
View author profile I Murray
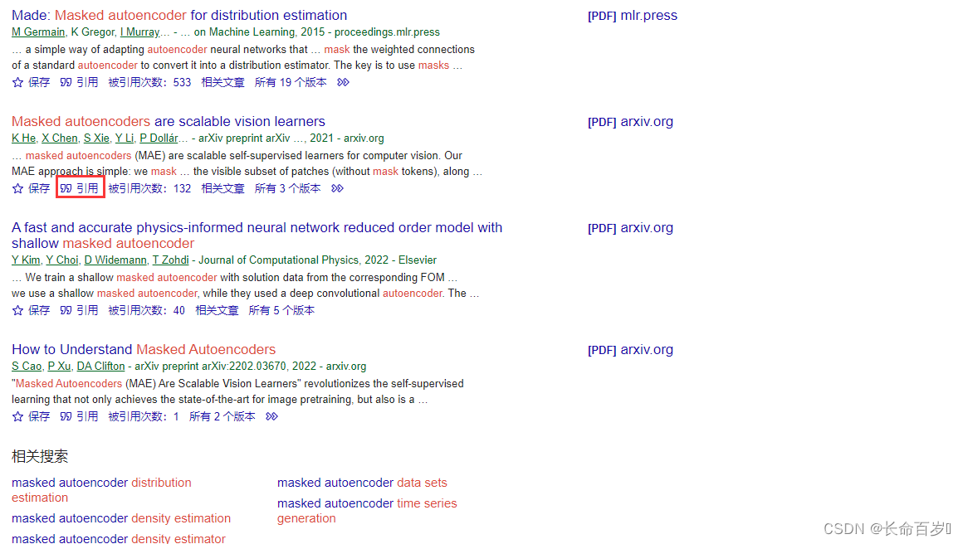point(140,32)
